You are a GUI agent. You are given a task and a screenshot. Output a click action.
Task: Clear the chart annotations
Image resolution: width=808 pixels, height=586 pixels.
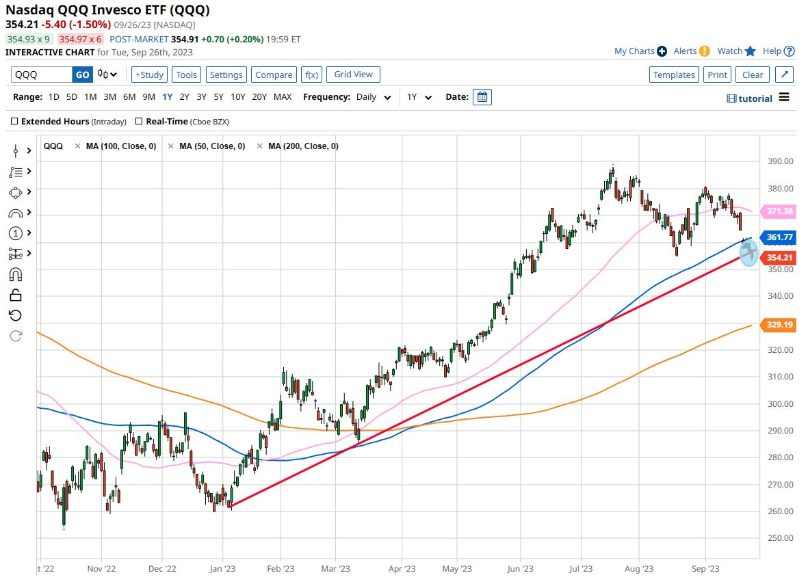[753, 75]
